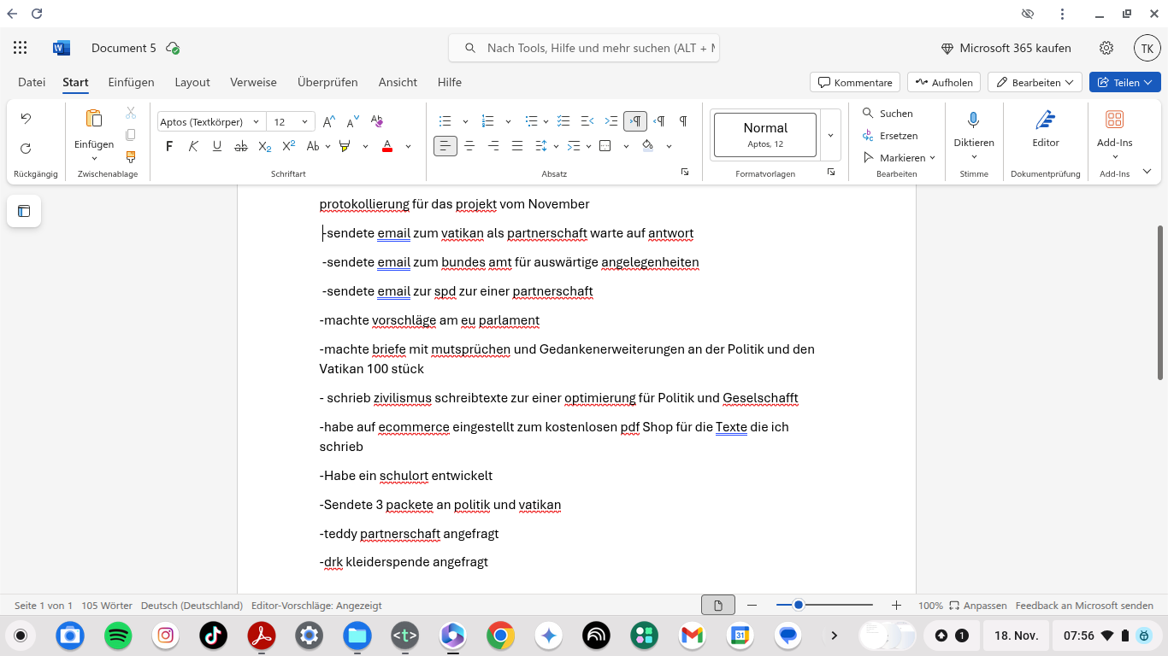
Task: Open the Kommentare pane
Action: pyautogui.click(x=855, y=82)
